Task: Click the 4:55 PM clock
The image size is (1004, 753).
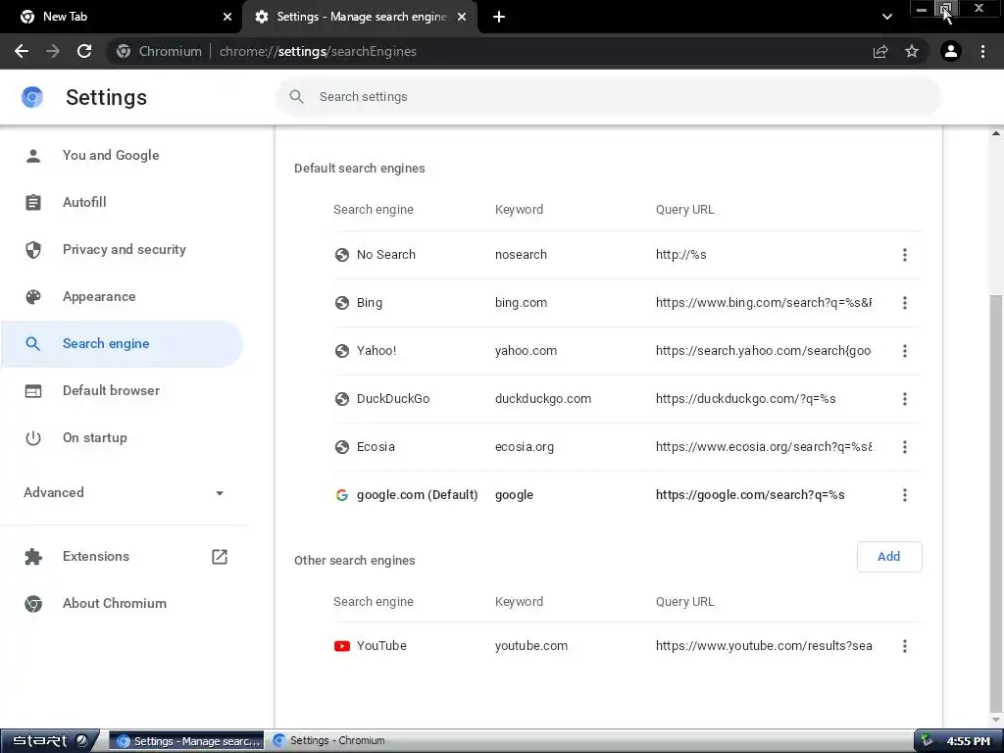Action: [968, 741]
